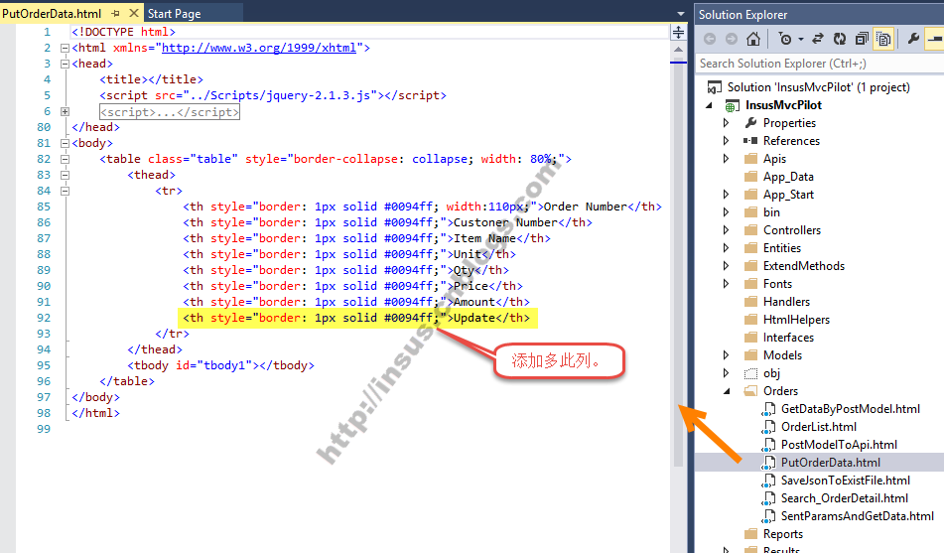This screenshot has width=944, height=553.
Task: Select SentParamsAndGetData.html file
Action: click(858, 516)
